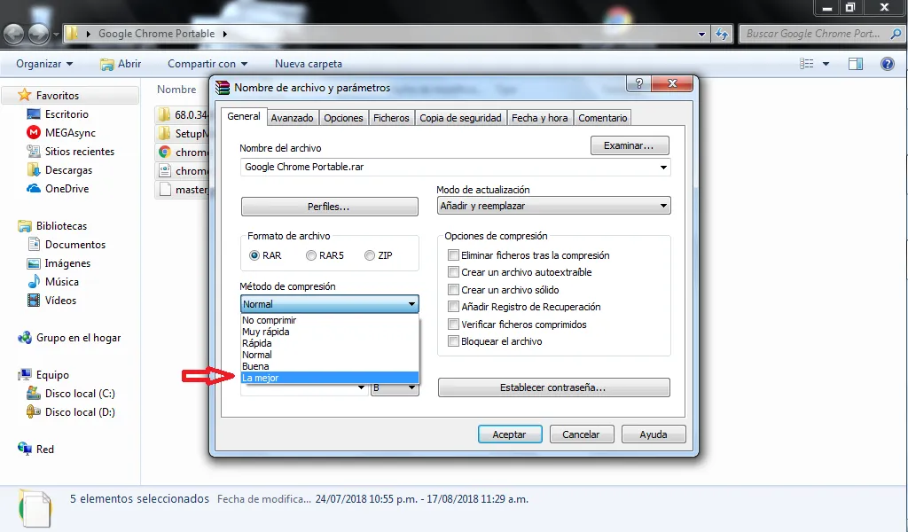Viewport: 908px width, 532px height.
Task: Click the Perfiles... button
Action: coord(330,207)
